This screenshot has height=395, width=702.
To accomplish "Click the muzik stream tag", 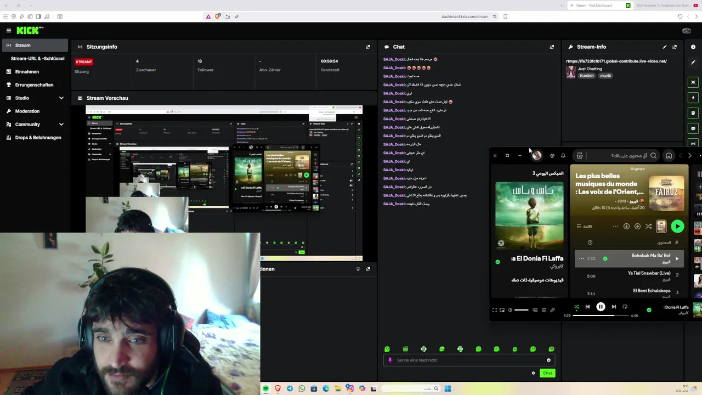I will click(605, 76).
